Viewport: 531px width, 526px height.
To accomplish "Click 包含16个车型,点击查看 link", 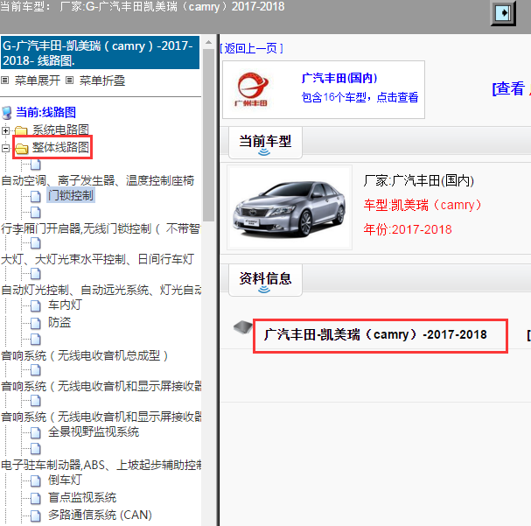I will point(360,97).
